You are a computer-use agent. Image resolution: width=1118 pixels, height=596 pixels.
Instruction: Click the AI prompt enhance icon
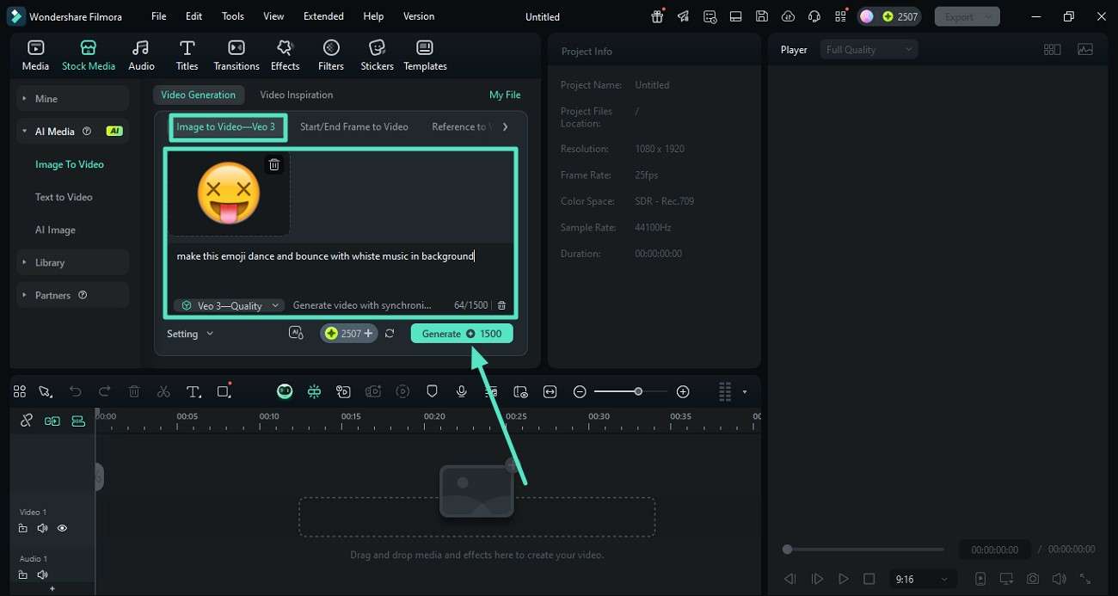click(296, 333)
